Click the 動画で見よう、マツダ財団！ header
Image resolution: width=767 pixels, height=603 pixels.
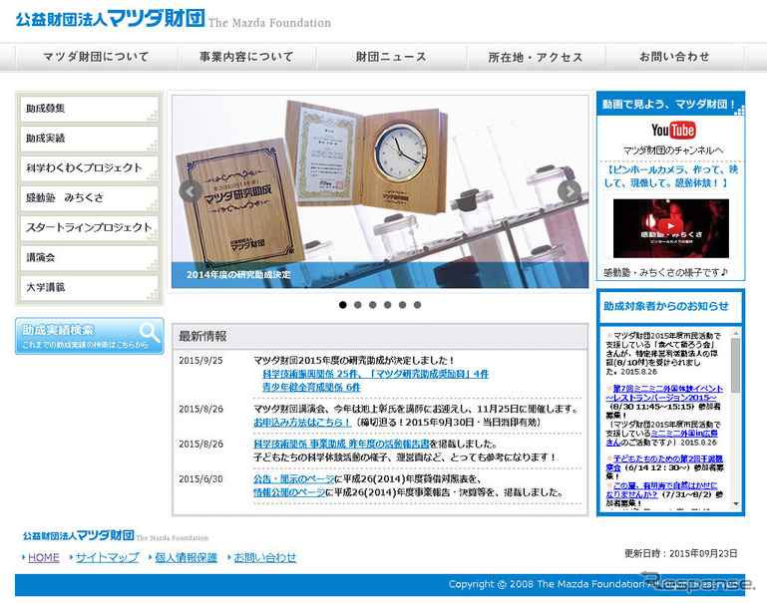click(668, 104)
